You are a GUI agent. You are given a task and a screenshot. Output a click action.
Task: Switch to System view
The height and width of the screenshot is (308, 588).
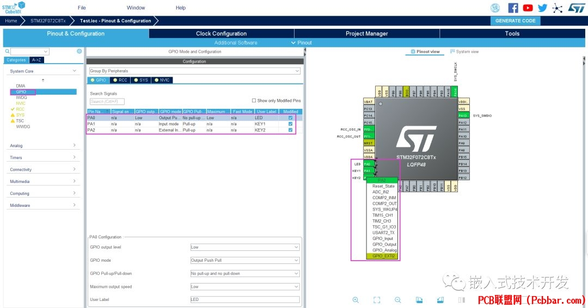(464, 51)
